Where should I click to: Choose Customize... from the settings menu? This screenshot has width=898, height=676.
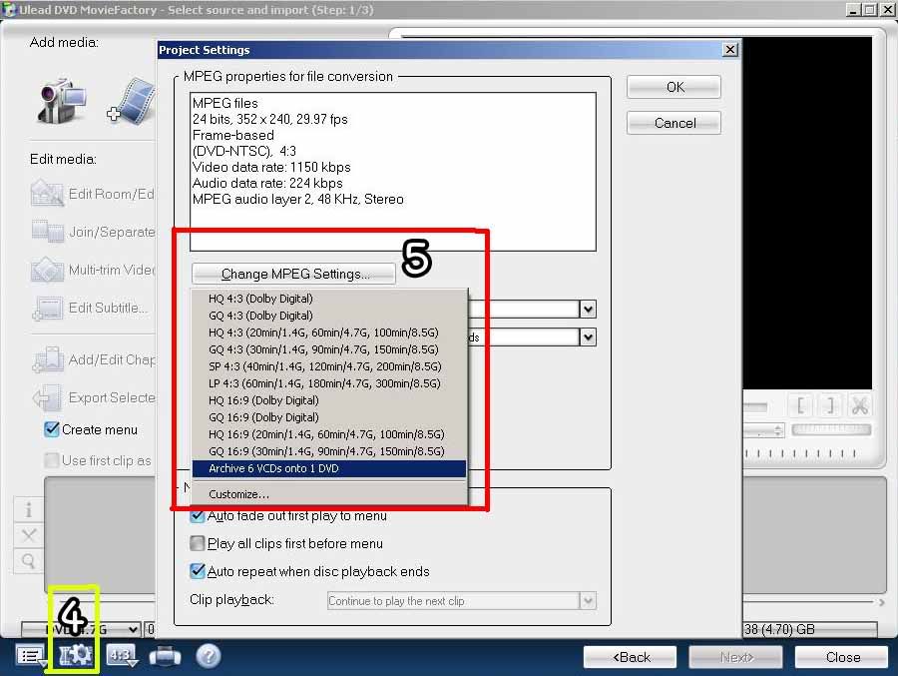click(x=238, y=494)
